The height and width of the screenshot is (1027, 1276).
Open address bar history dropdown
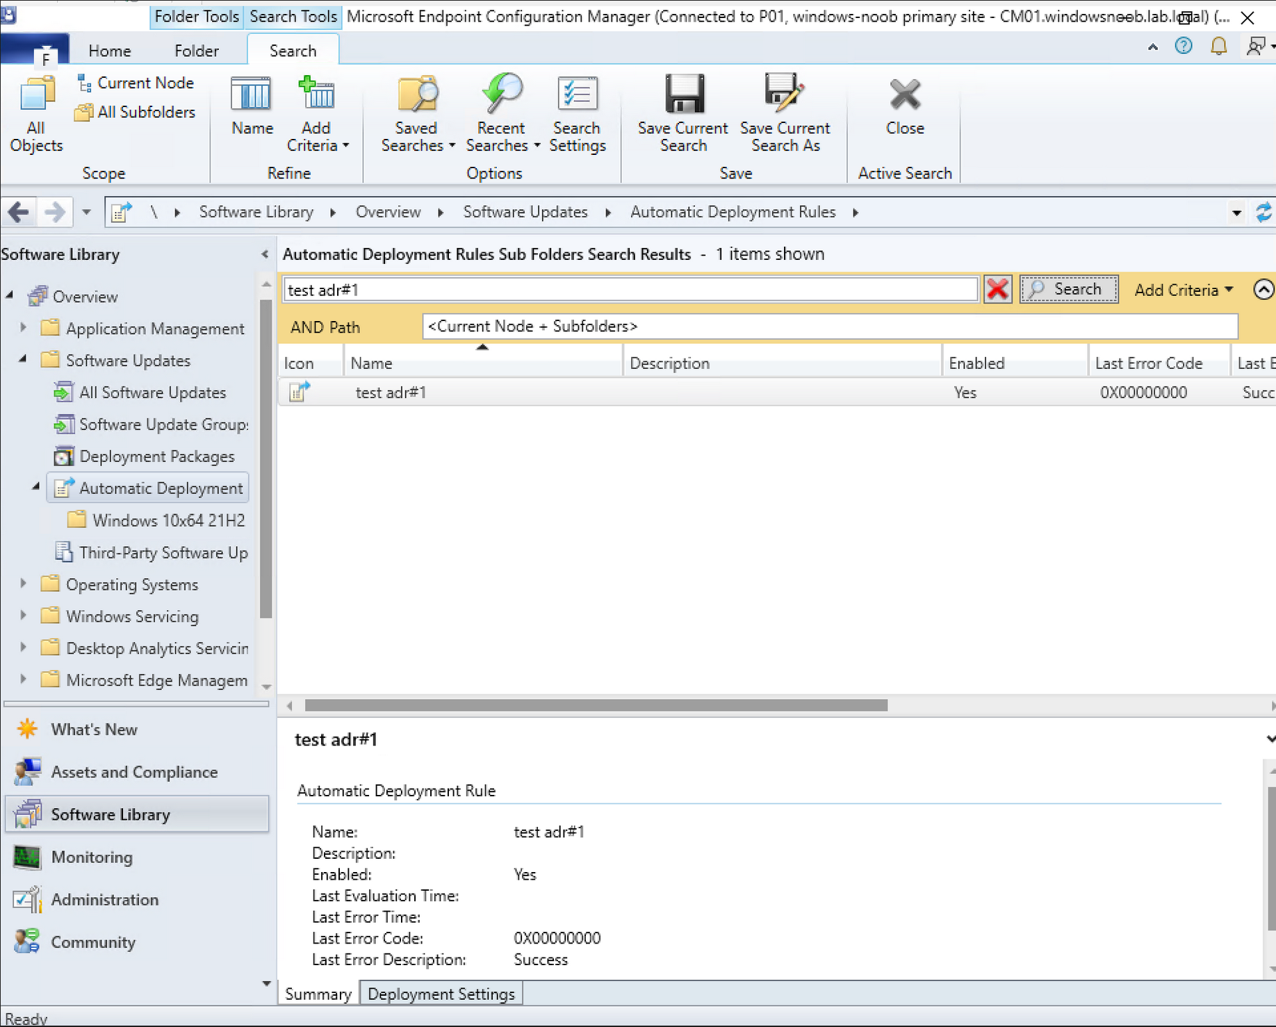1236,213
